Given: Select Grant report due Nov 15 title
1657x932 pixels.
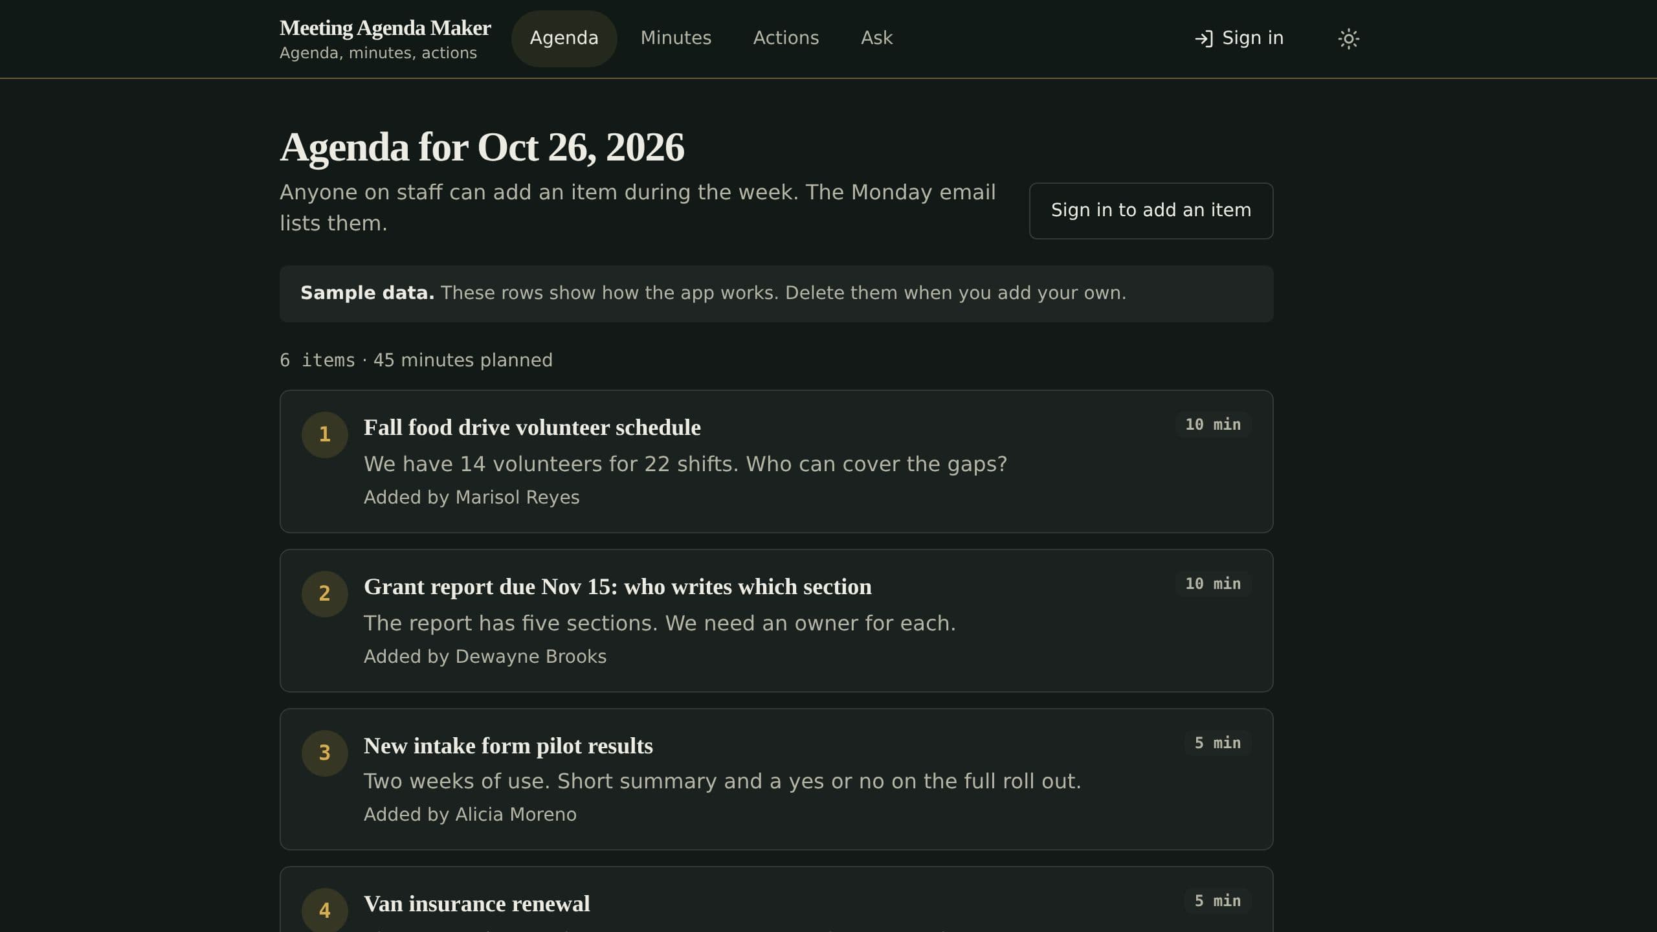Looking at the screenshot, I should pos(617,587).
